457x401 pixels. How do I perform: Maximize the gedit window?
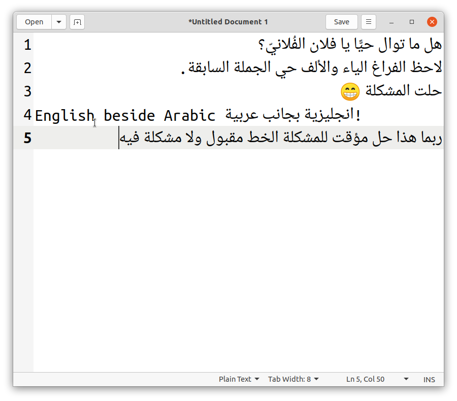[412, 22]
